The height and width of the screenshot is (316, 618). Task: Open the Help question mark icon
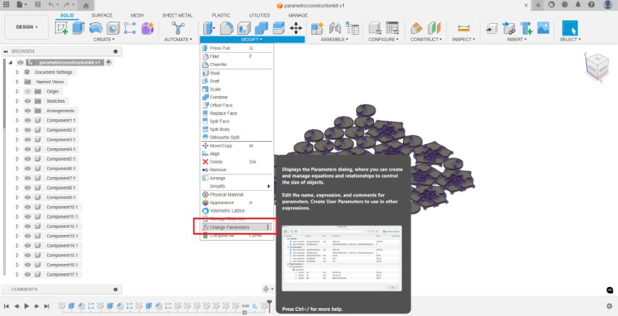click(591, 5)
